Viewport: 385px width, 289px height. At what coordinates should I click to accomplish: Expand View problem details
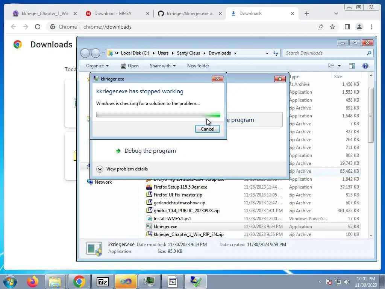(x=122, y=169)
